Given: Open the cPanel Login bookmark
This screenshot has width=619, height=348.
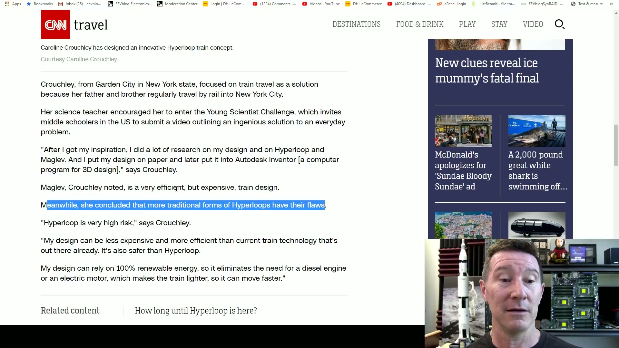Looking at the screenshot, I should [x=451, y=4].
